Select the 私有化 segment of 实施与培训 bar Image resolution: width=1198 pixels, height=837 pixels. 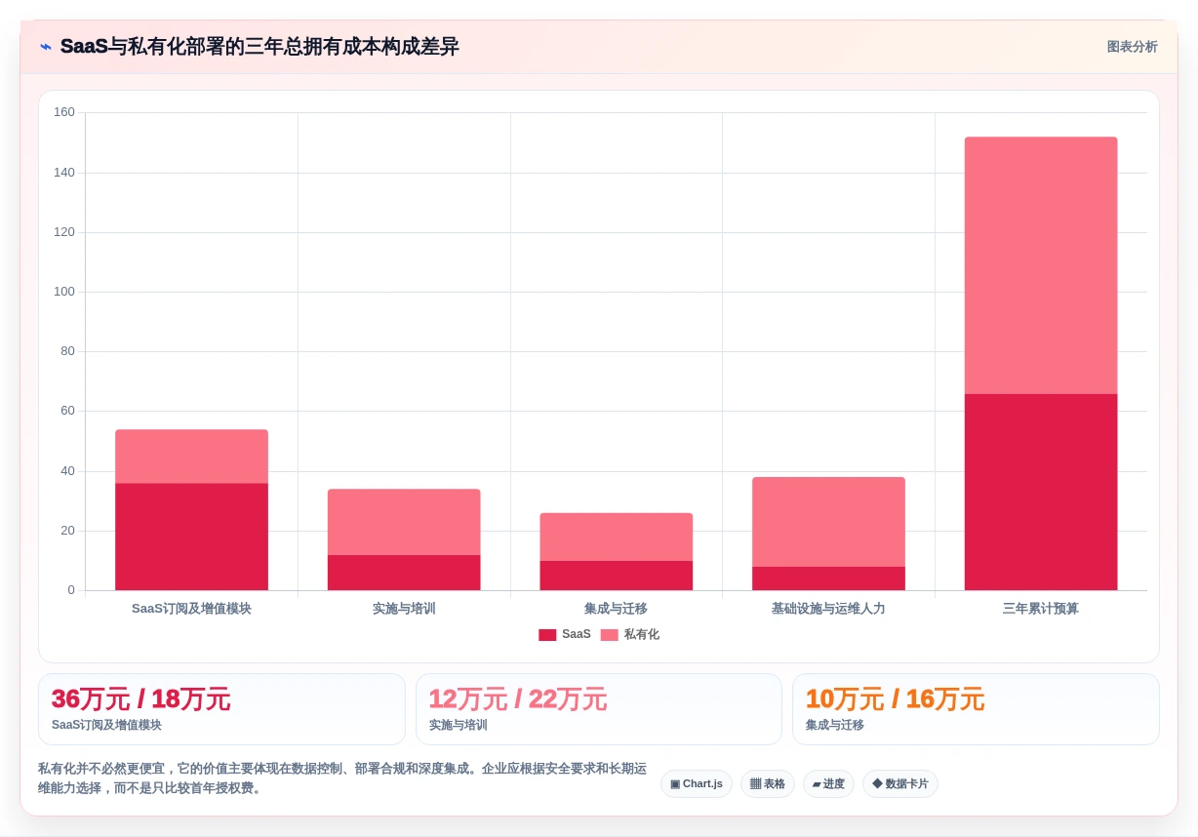[404, 522]
